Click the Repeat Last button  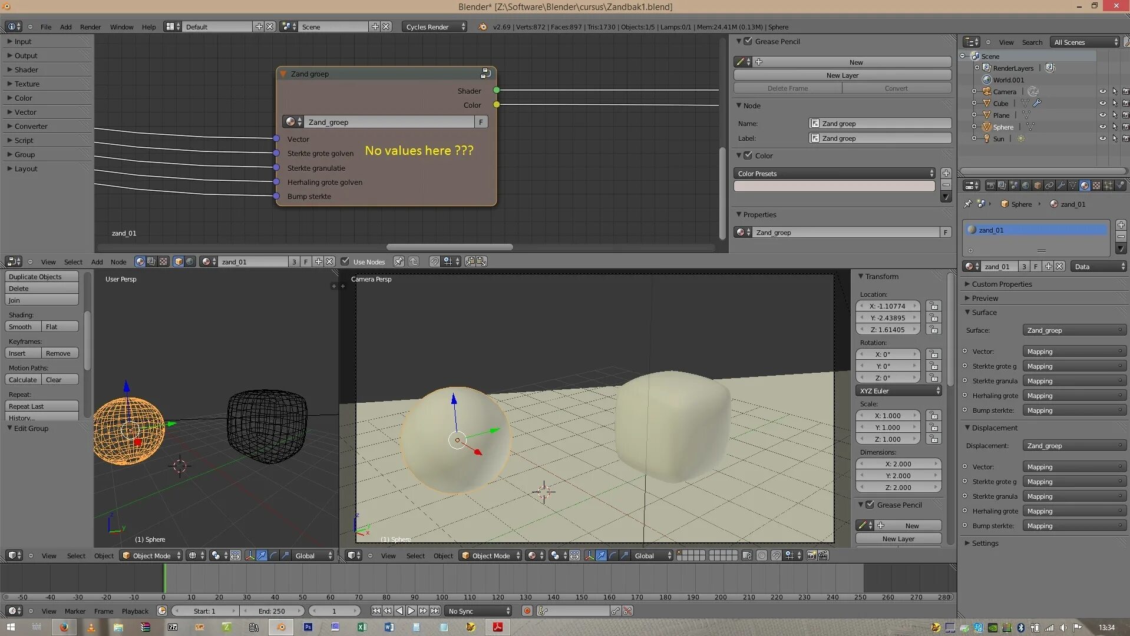pos(42,406)
